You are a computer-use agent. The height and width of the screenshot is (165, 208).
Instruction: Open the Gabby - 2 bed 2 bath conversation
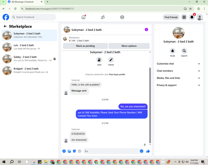click(29, 59)
